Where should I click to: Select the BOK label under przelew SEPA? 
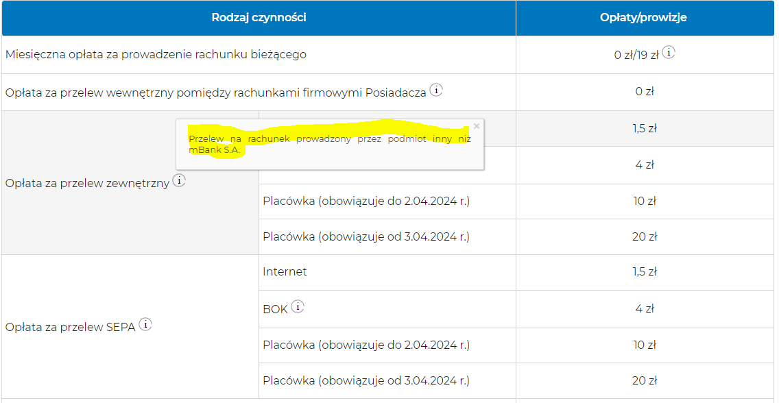[275, 309]
